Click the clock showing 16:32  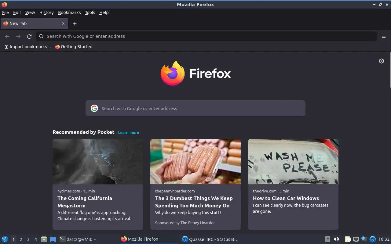pyautogui.click(x=384, y=239)
